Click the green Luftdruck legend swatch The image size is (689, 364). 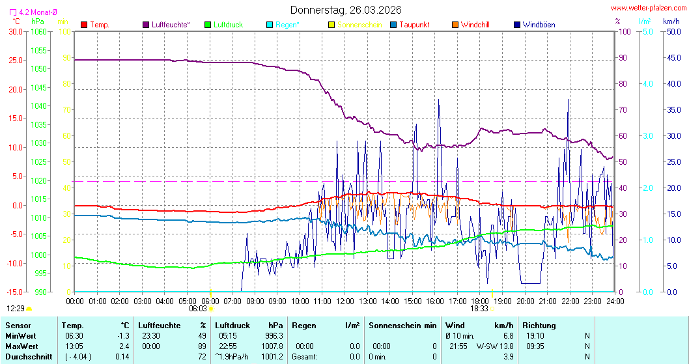pyautogui.click(x=208, y=25)
